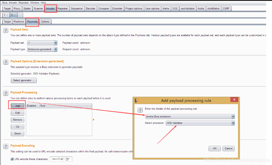Expand the Payload set dropdown
The height and width of the screenshot is (165, 272).
[x=56, y=43]
